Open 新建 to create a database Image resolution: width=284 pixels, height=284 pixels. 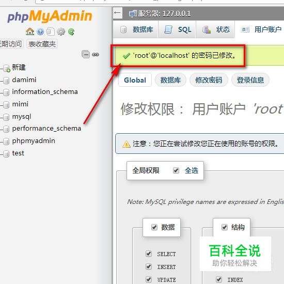point(19,67)
